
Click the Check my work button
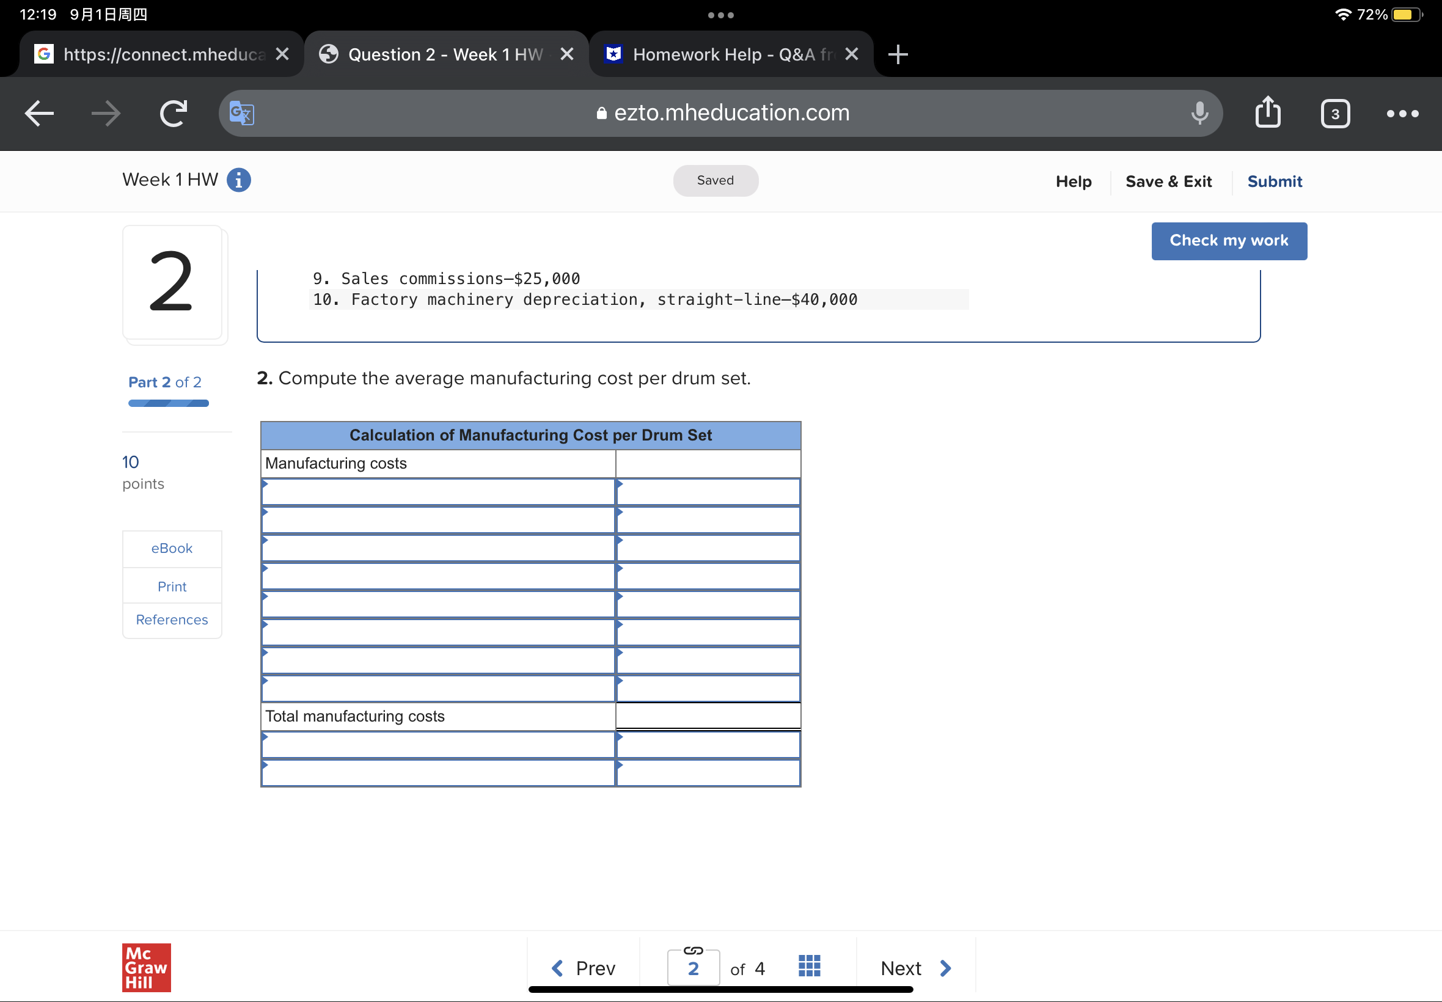pos(1229,241)
